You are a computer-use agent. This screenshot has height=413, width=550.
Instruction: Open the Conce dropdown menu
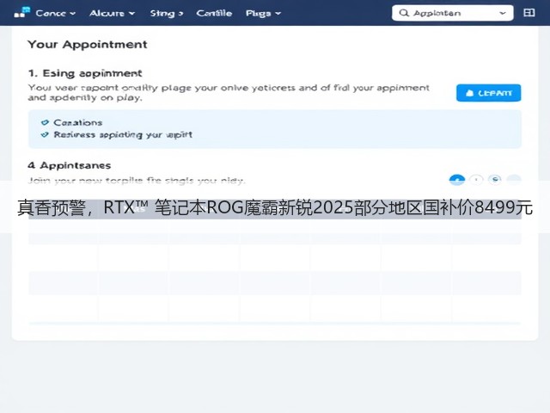tap(55, 14)
